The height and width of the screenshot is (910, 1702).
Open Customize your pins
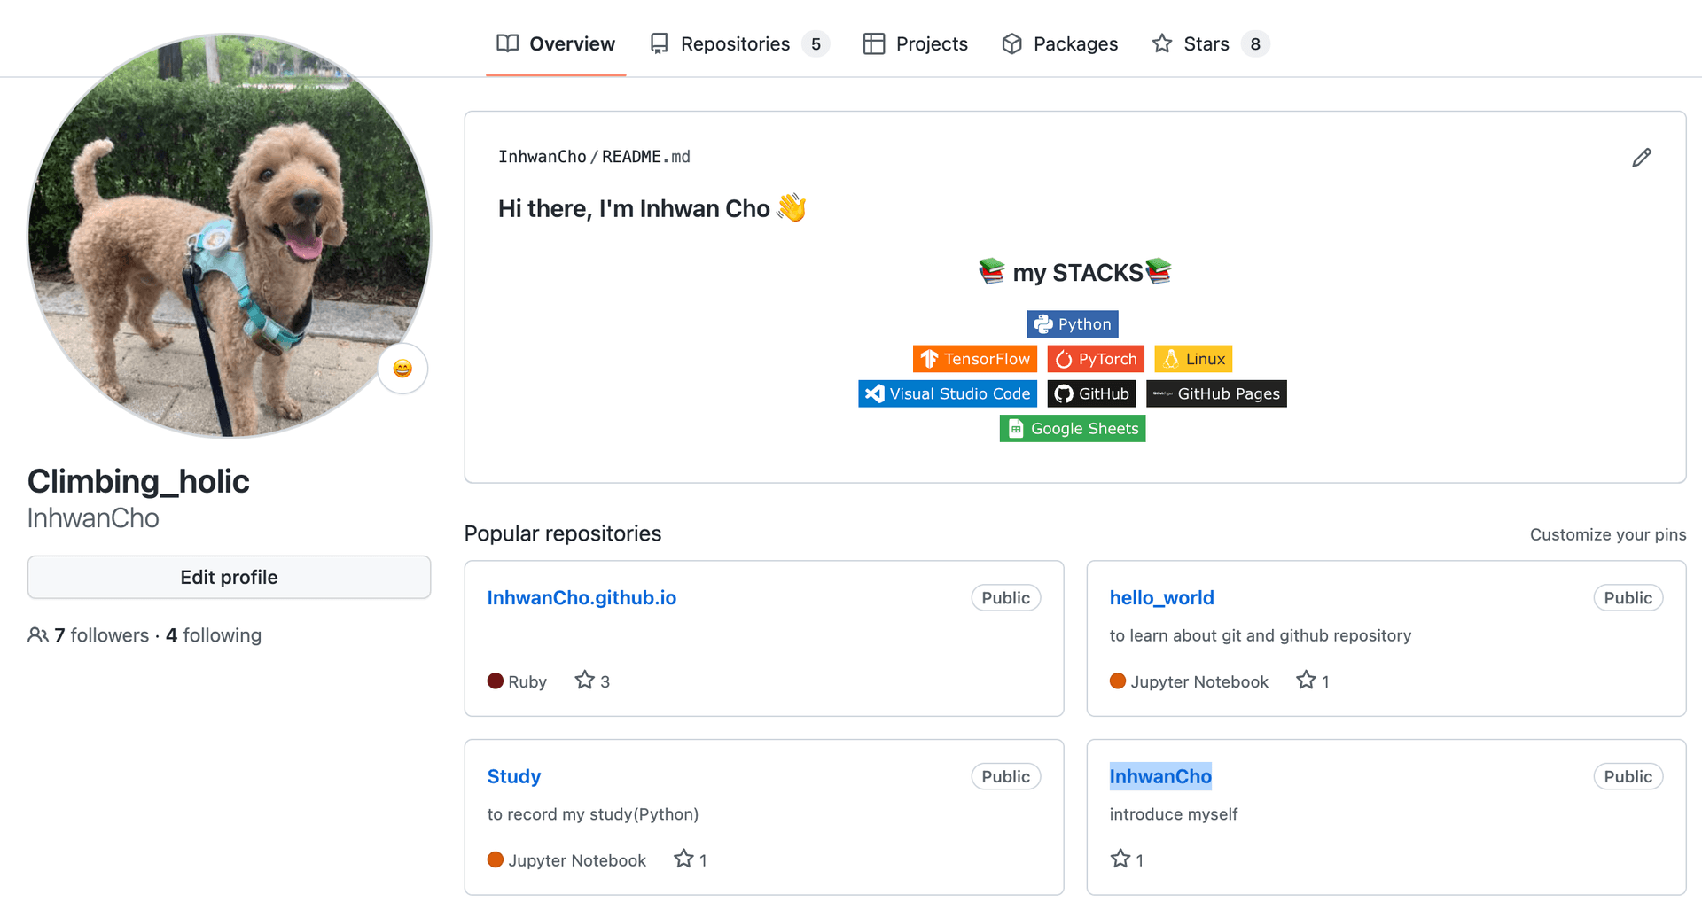(x=1607, y=534)
